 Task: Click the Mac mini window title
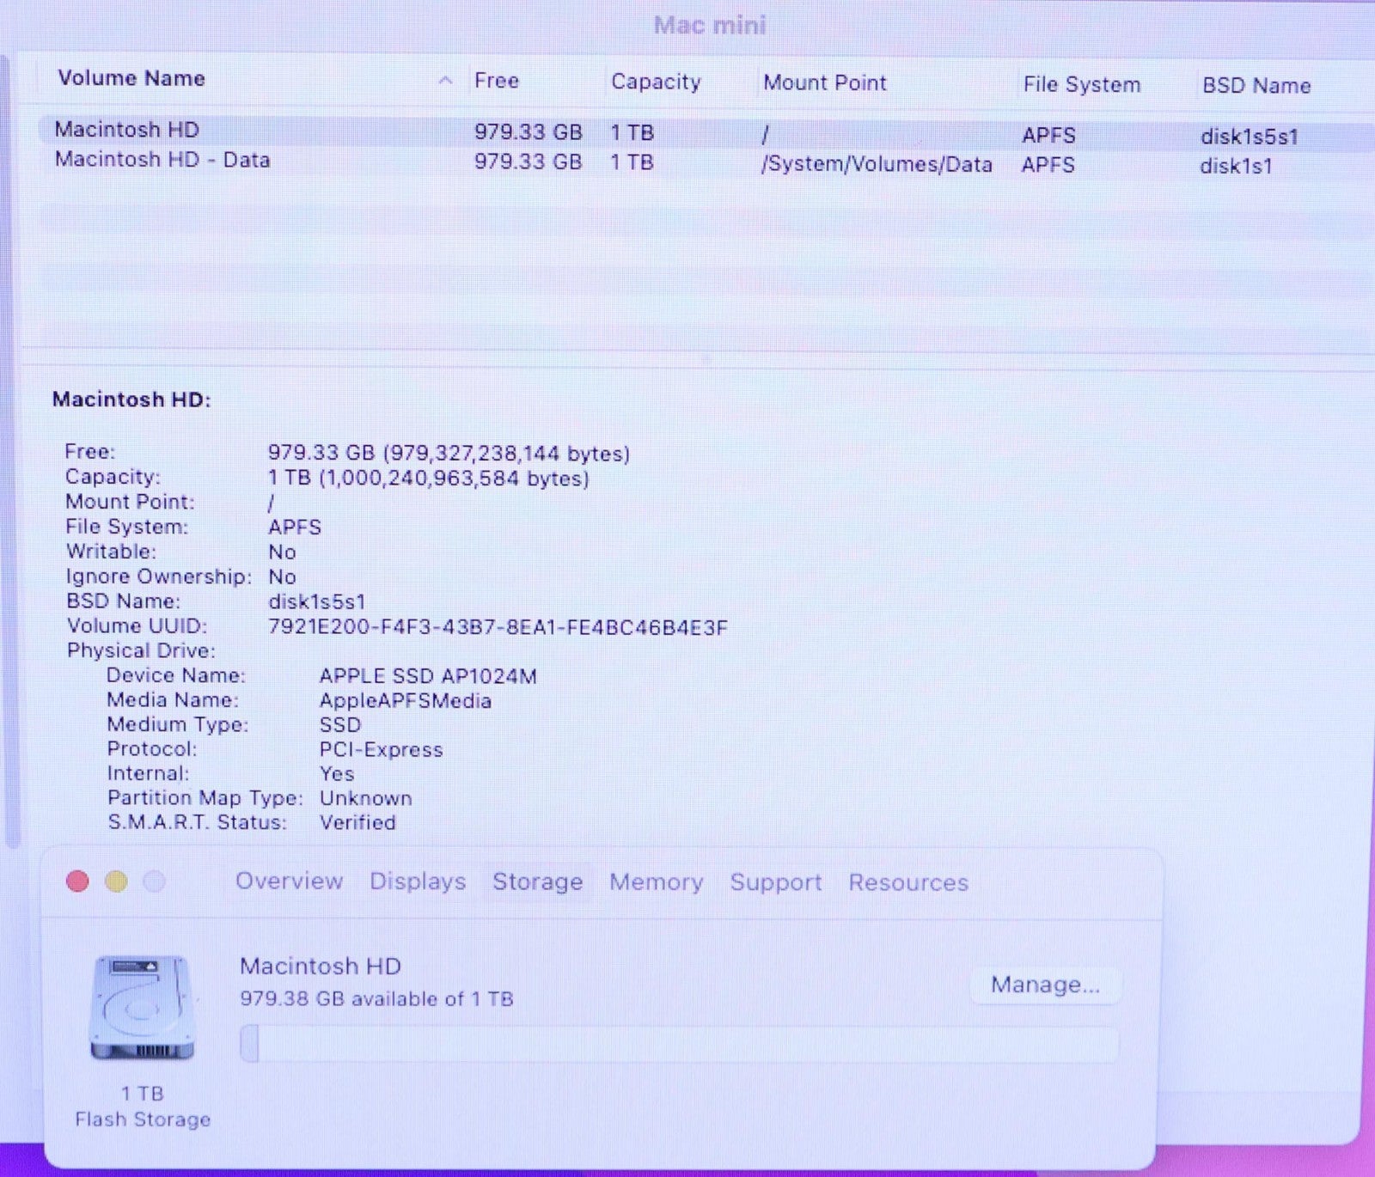click(x=709, y=25)
